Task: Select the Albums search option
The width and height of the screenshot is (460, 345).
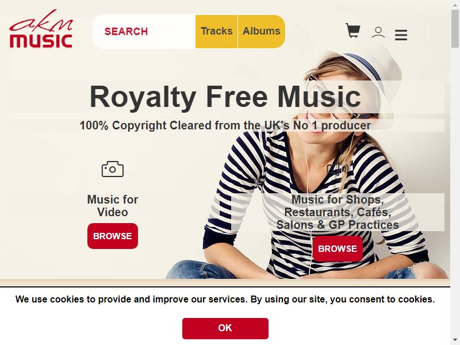Action: (x=262, y=32)
